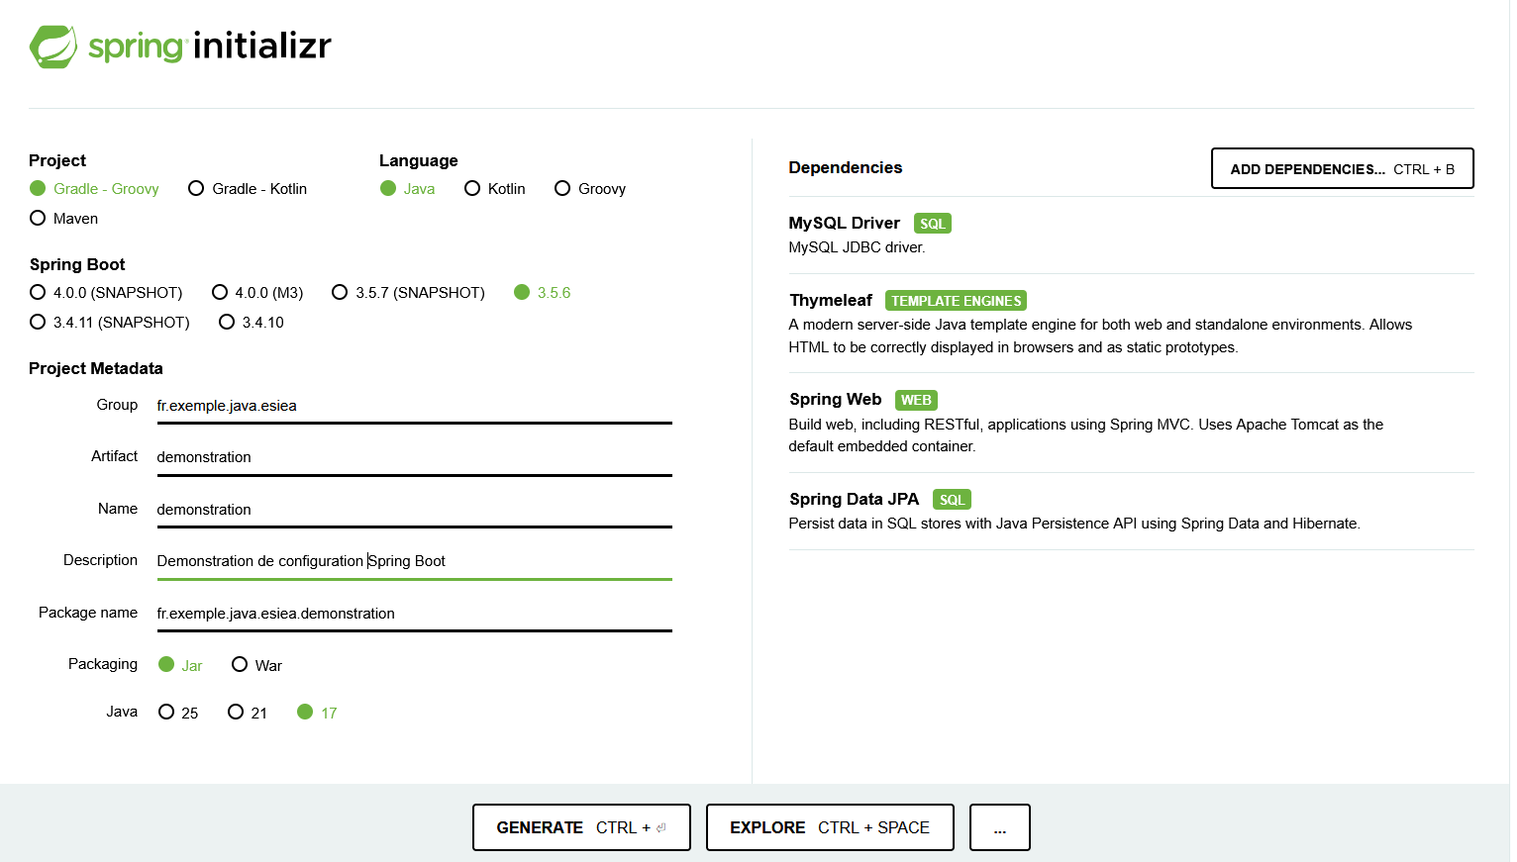
Task: Select the Maven project option
Action: [39, 219]
